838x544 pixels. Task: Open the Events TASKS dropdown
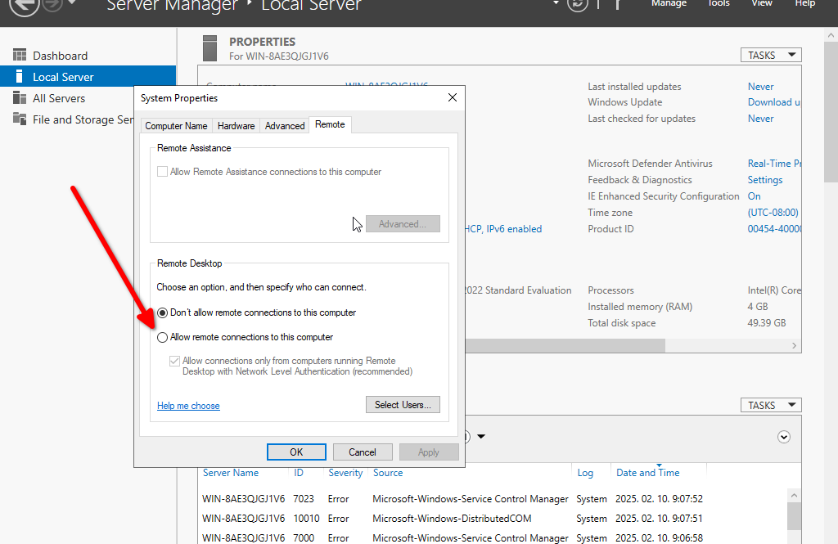coord(770,405)
